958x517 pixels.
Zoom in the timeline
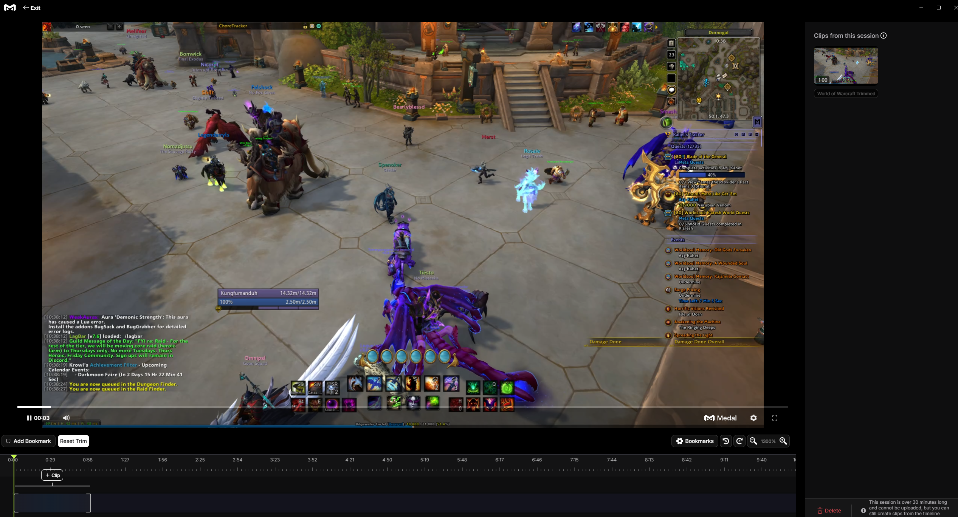point(783,441)
